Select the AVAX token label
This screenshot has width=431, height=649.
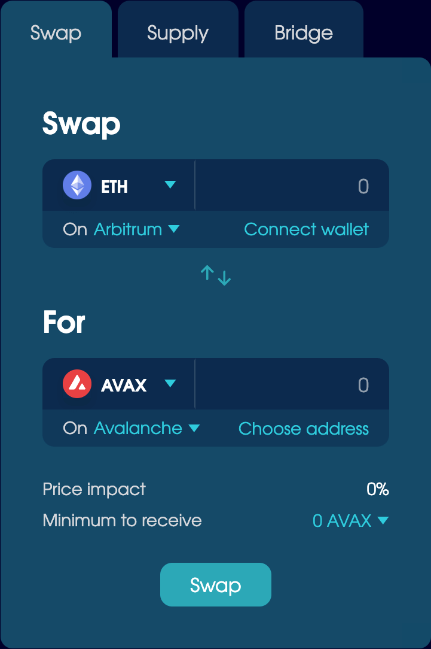tap(124, 385)
